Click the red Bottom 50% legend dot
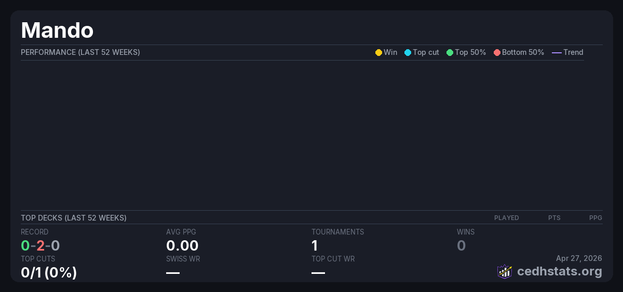The image size is (623, 292). click(497, 52)
